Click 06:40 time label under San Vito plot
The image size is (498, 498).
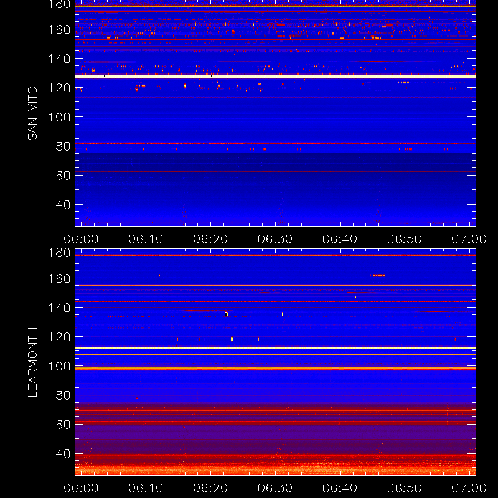click(340, 239)
